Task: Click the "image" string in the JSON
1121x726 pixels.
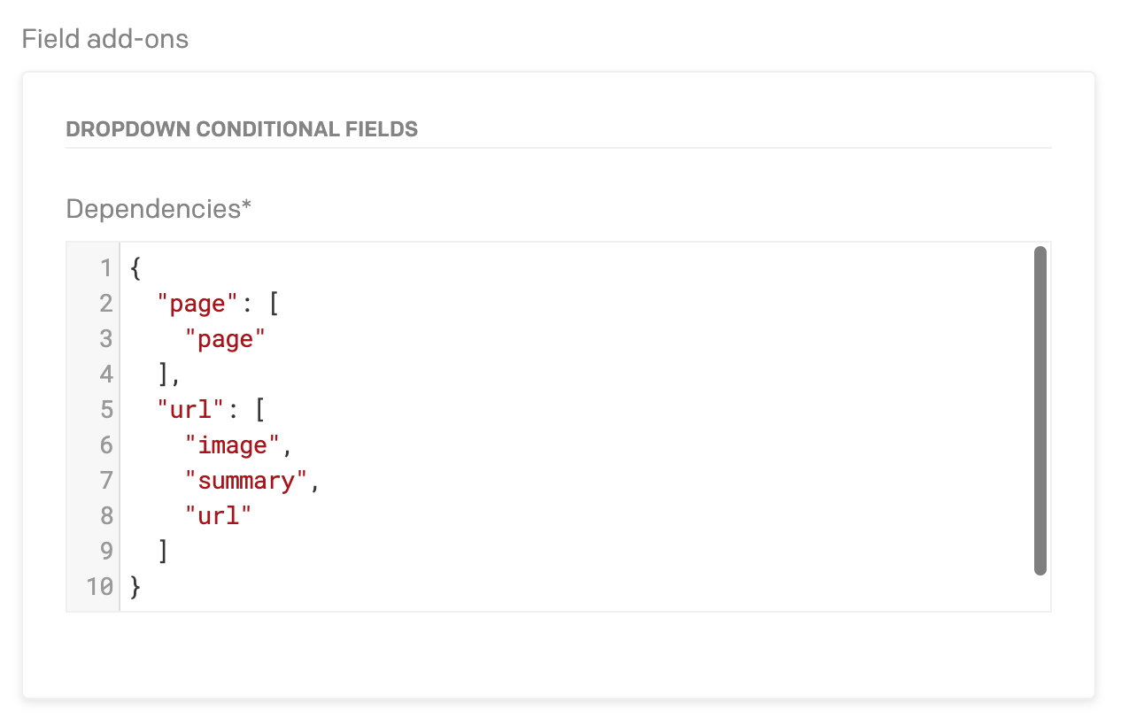Action: coord(234,445)
